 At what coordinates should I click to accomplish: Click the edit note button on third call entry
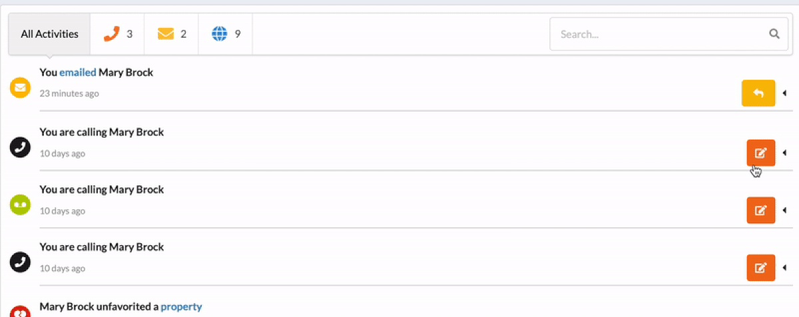click(x=760, y=268)
